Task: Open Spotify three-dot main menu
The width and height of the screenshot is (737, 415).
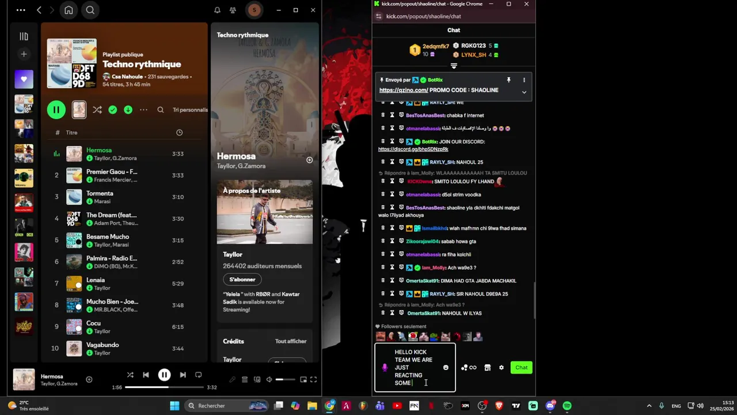Action: click(21, 10)
